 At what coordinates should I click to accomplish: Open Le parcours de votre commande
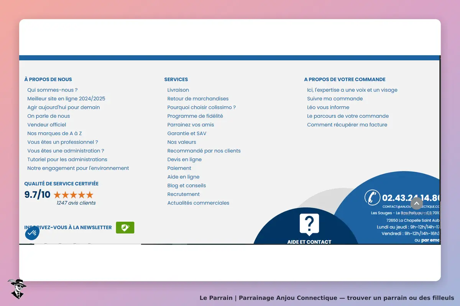coord(348,116)
